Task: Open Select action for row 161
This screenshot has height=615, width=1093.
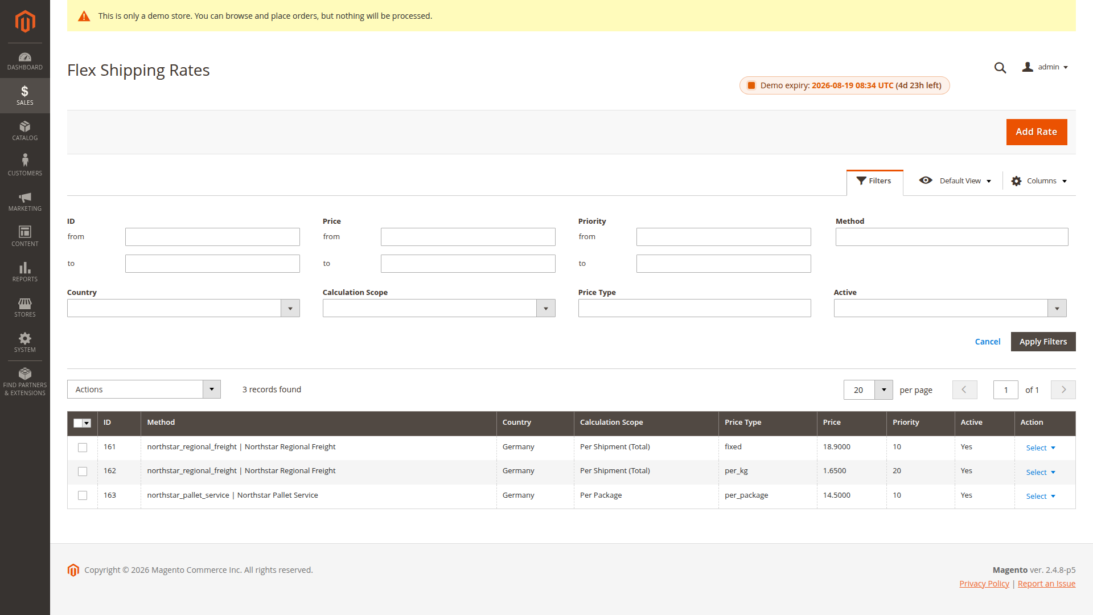Action: coord(1041,448)
